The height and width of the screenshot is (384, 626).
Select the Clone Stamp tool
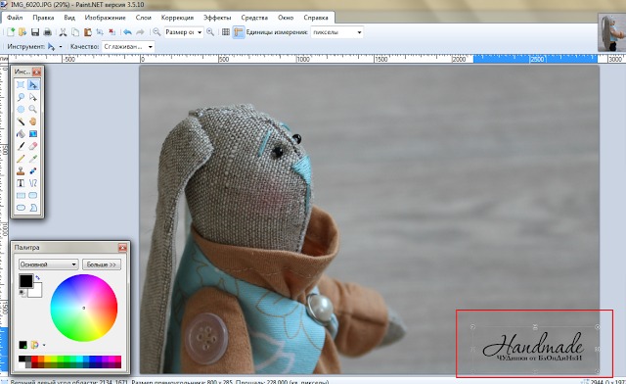click(x=21, y=171)
